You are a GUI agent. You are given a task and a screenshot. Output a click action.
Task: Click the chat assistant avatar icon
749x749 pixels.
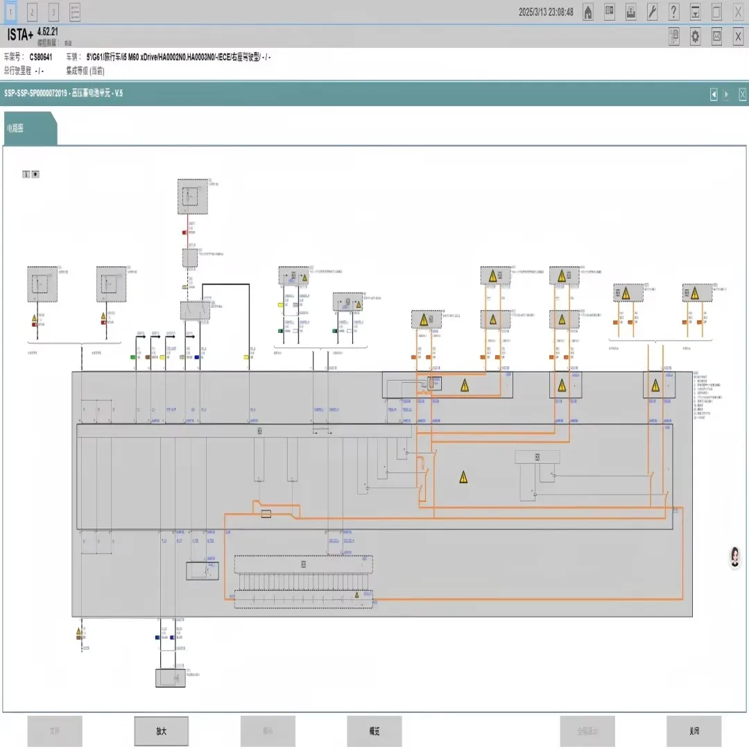734,557
